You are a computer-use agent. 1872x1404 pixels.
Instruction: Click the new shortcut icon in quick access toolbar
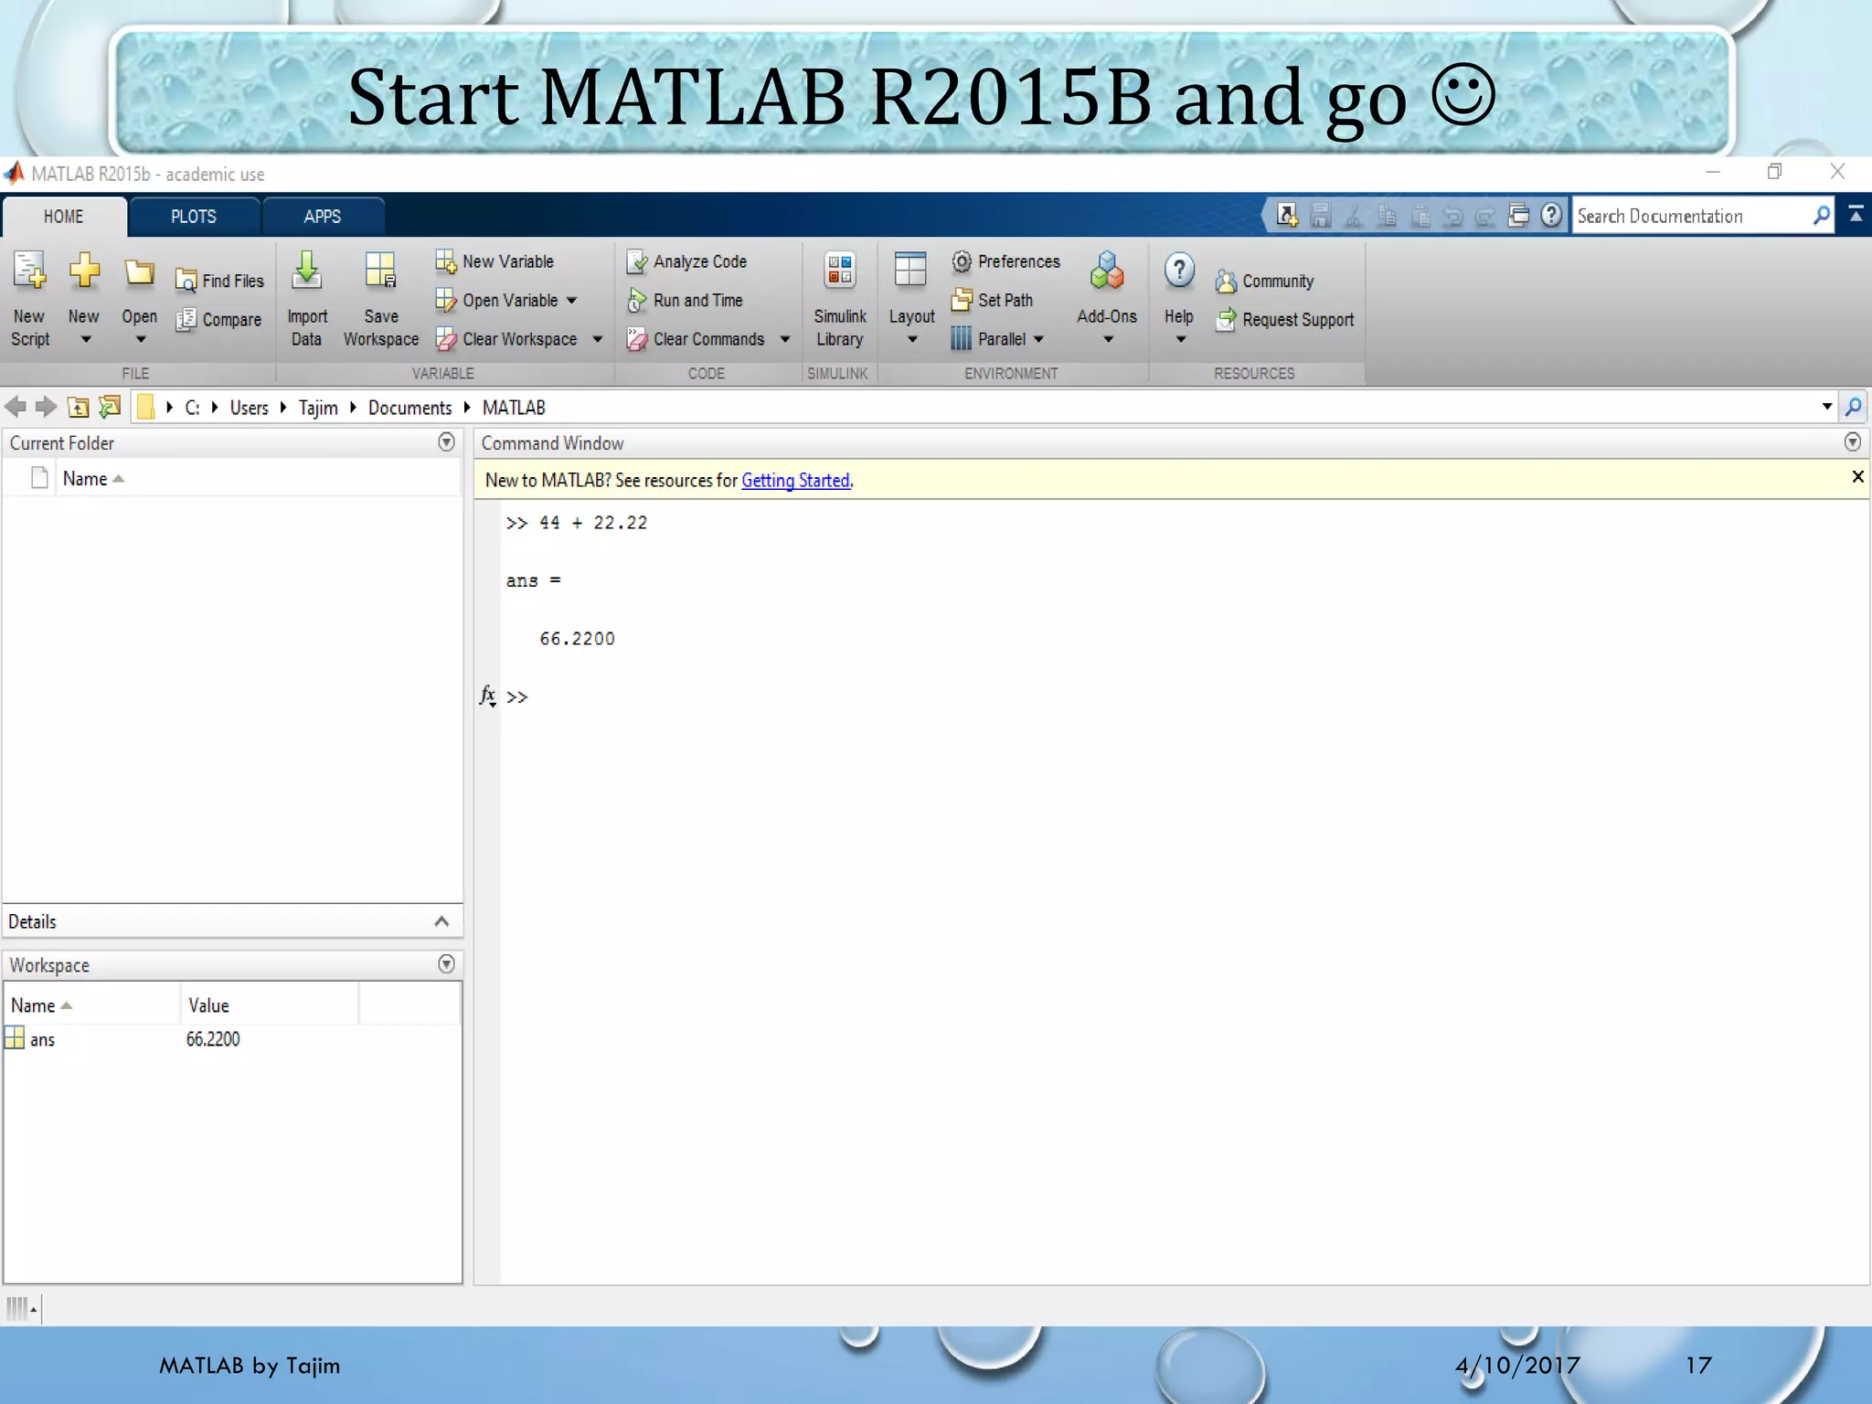tap(1288, 216)
